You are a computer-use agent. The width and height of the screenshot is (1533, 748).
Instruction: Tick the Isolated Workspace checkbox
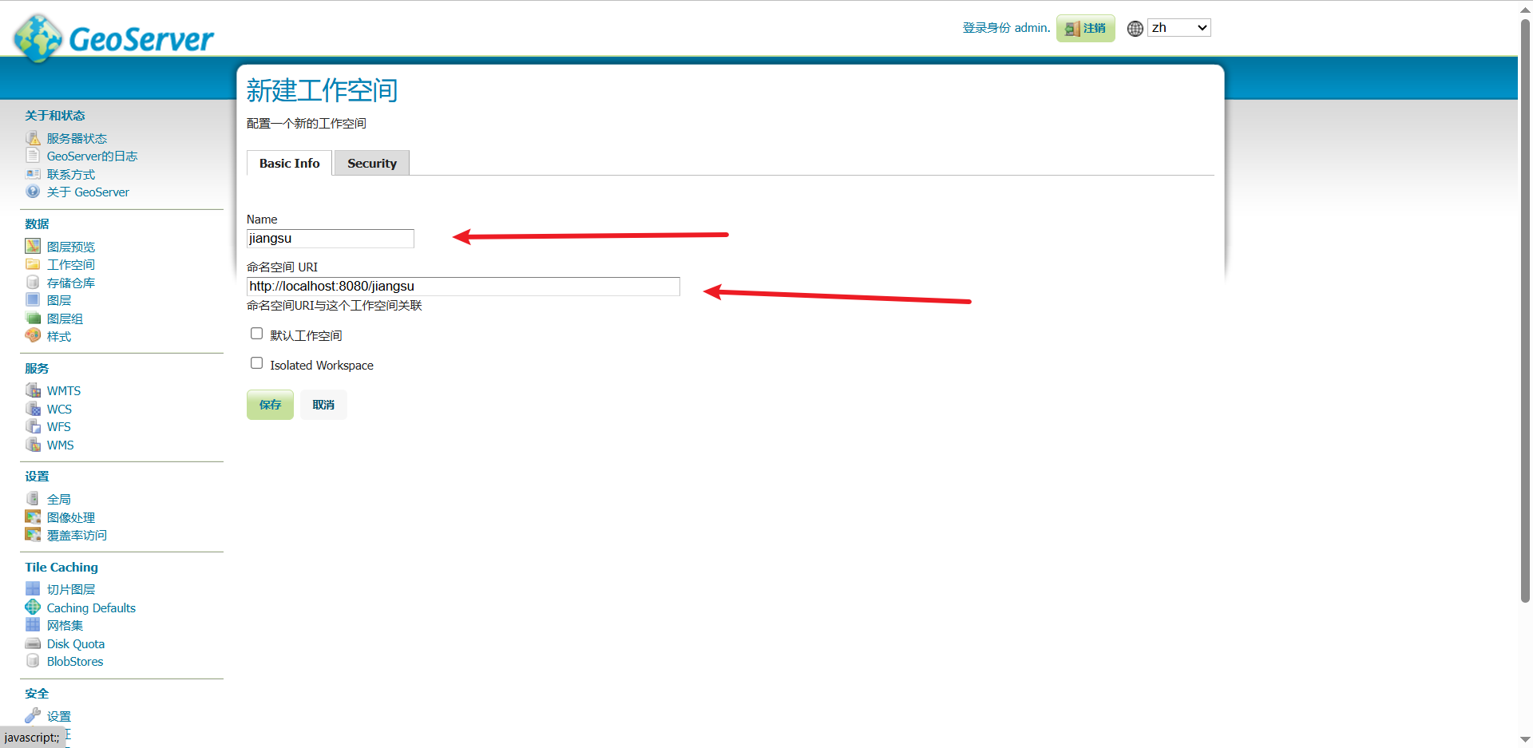click(x=256, y=363)
